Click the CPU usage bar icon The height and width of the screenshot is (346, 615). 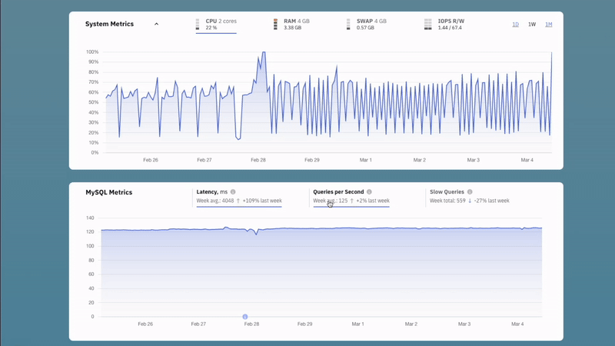pos(198,25)
